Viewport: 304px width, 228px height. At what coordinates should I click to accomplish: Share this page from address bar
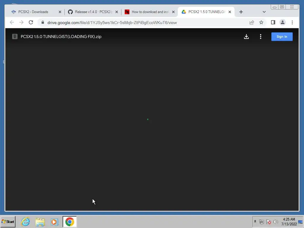(252, 23)
